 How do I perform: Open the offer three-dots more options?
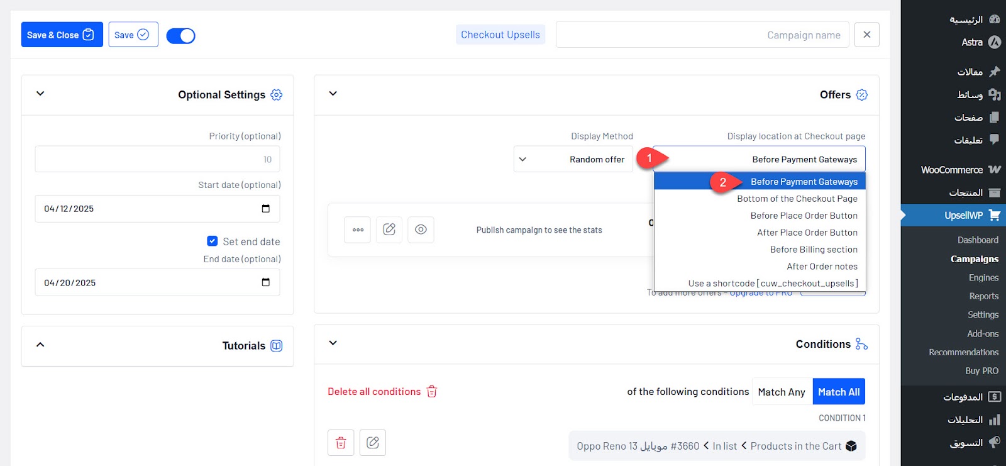pyautogui.click(x=358, y=230)
